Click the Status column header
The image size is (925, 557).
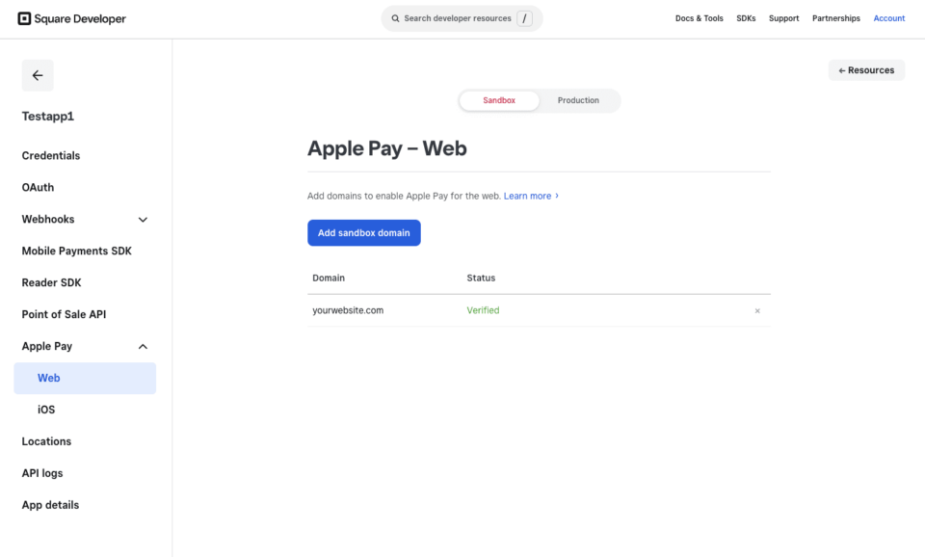pyautogui.click(x=482, y=278)
